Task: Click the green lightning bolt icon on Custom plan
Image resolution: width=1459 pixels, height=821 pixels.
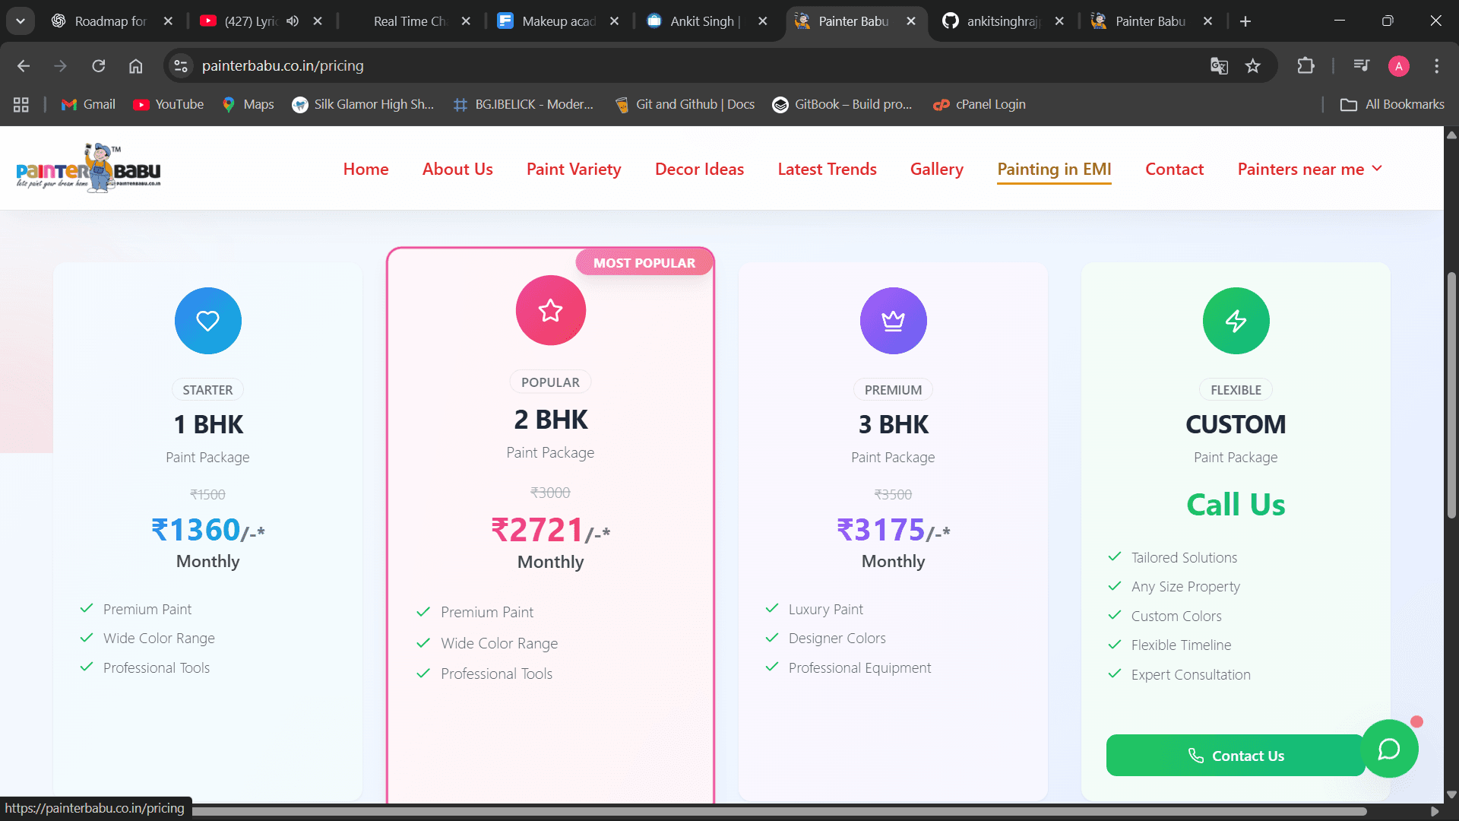Action: tap(1236, 321)
